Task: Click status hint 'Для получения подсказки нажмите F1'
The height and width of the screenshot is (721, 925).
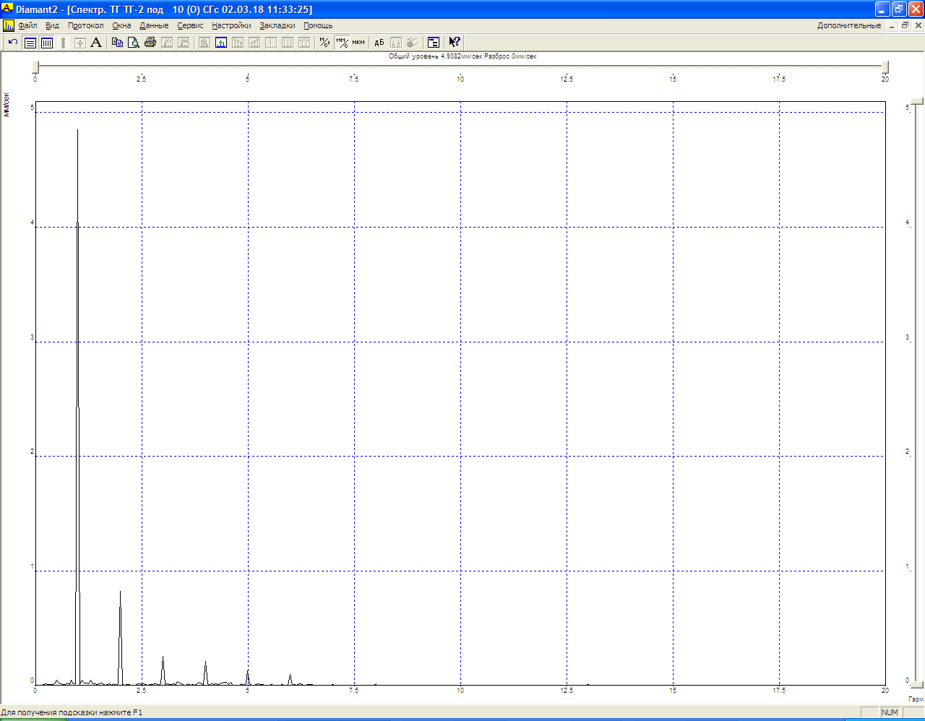Action: point(72,712)
